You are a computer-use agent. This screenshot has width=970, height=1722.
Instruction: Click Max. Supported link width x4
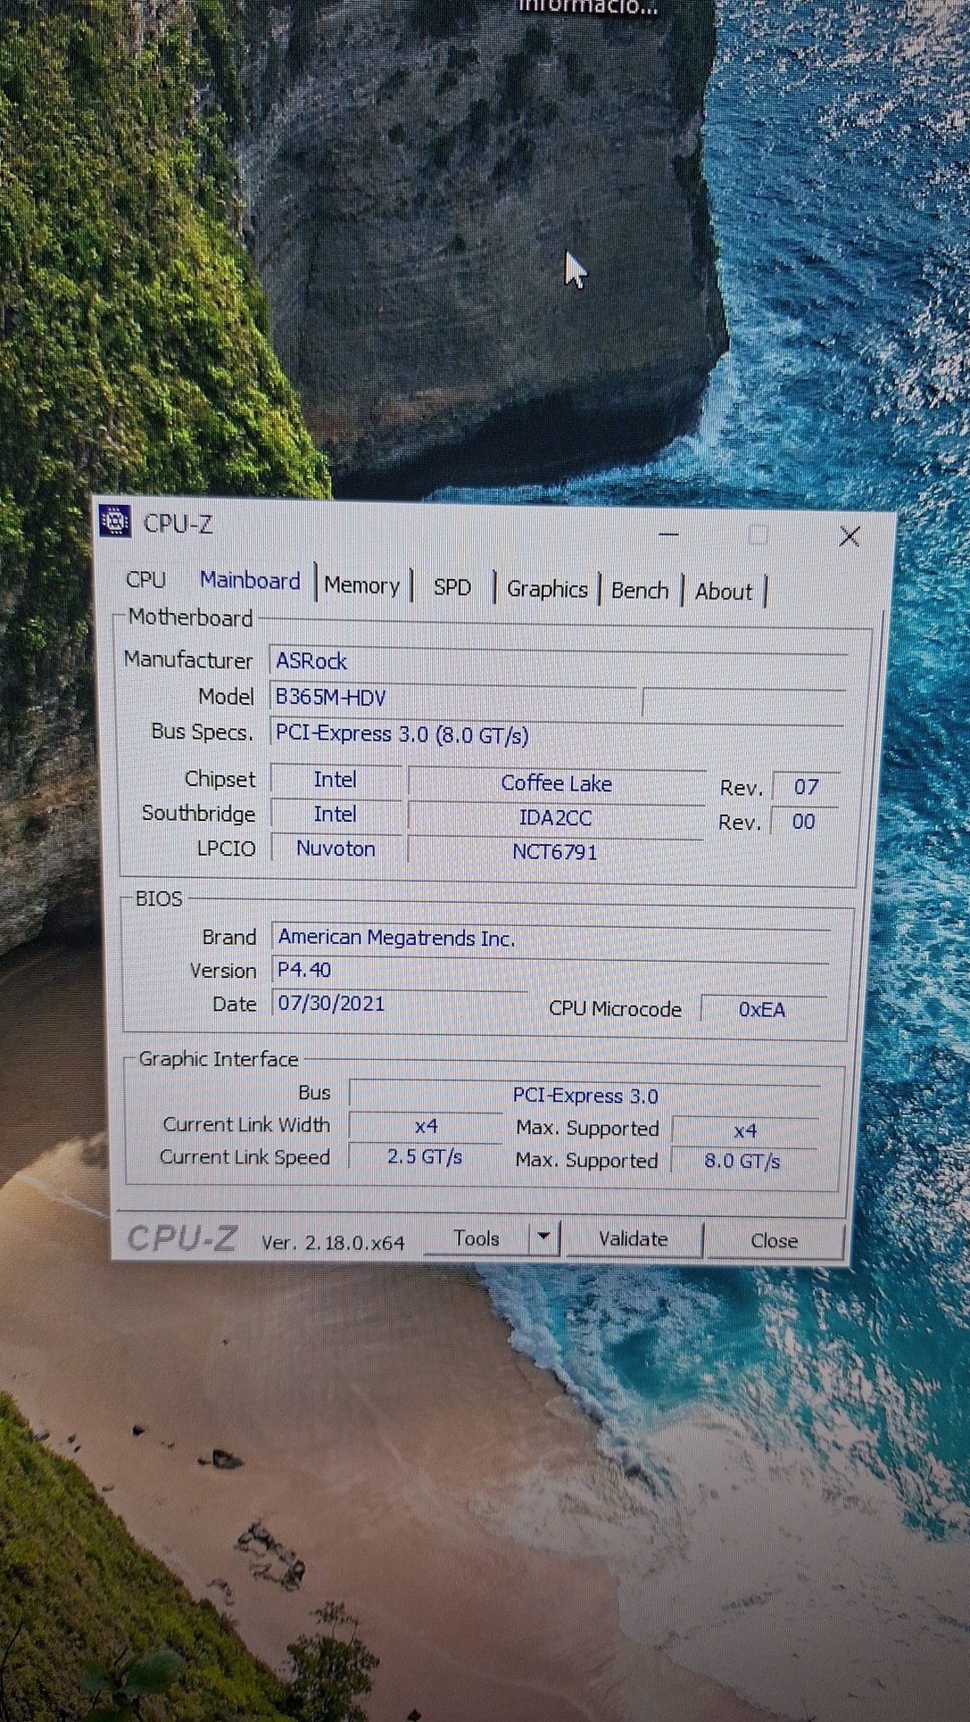[745, 1131]
